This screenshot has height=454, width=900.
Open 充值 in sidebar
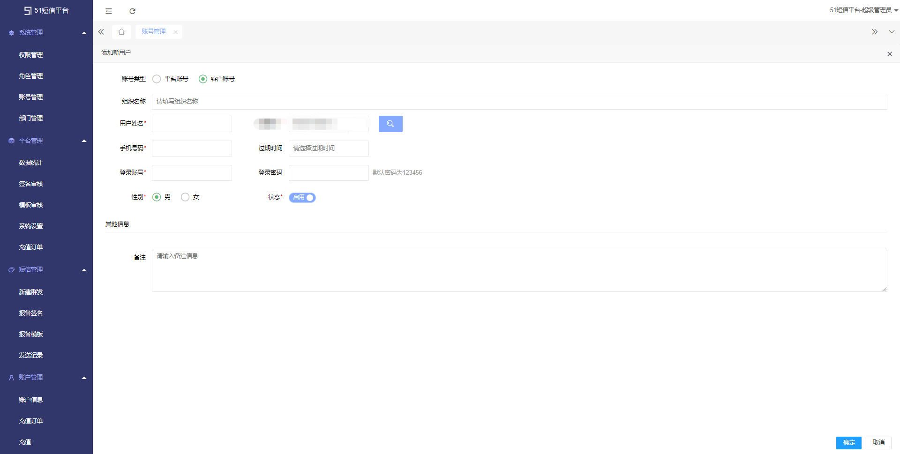coord(25,442)
